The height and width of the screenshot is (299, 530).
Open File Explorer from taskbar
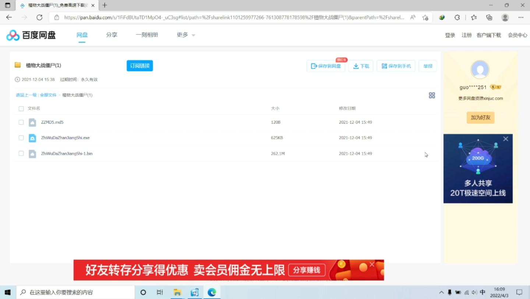tap(177, 292)
